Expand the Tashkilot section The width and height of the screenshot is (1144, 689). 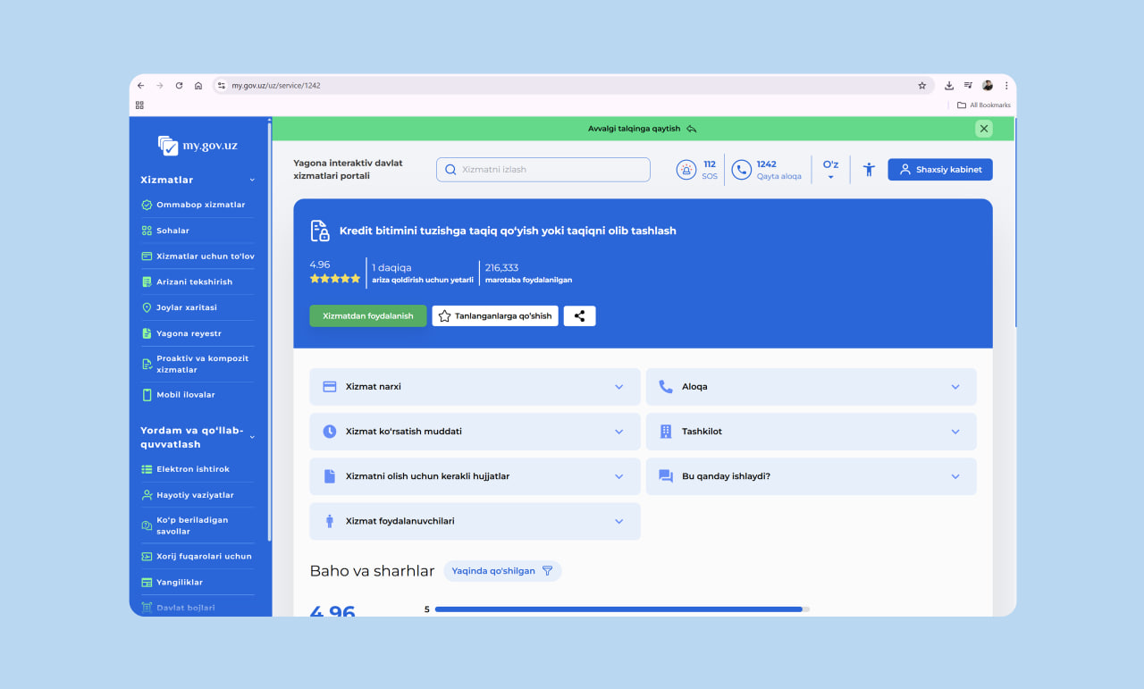click(811, 432)
